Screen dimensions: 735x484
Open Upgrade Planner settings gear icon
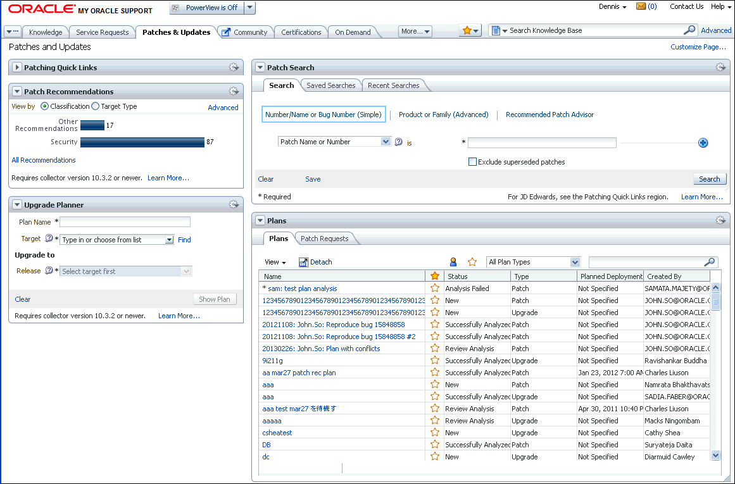(x=234, y=204)
